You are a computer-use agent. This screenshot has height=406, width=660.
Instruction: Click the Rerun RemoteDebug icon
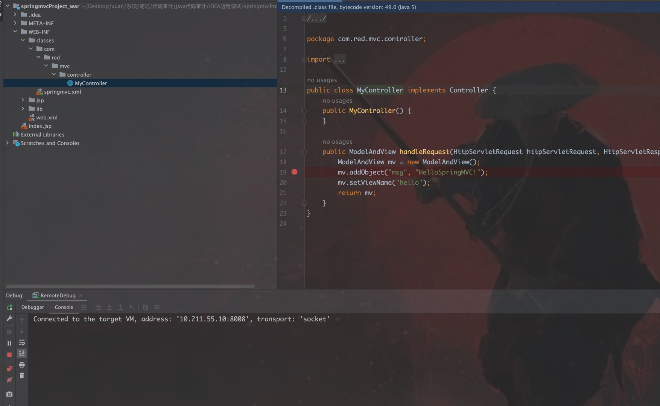9,308
